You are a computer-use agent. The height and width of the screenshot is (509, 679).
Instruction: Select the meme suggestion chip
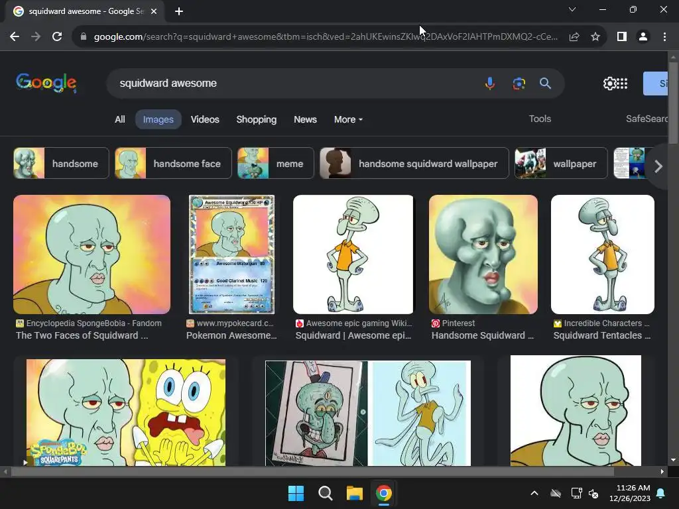tap(275, 163)
